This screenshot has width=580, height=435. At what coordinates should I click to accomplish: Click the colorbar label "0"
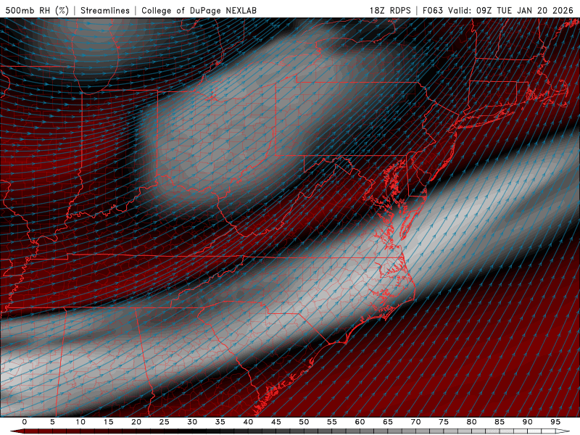point(25,422)
